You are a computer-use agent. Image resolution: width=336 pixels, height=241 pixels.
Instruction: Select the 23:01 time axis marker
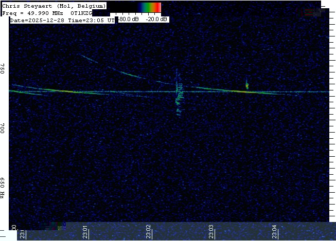85,232
